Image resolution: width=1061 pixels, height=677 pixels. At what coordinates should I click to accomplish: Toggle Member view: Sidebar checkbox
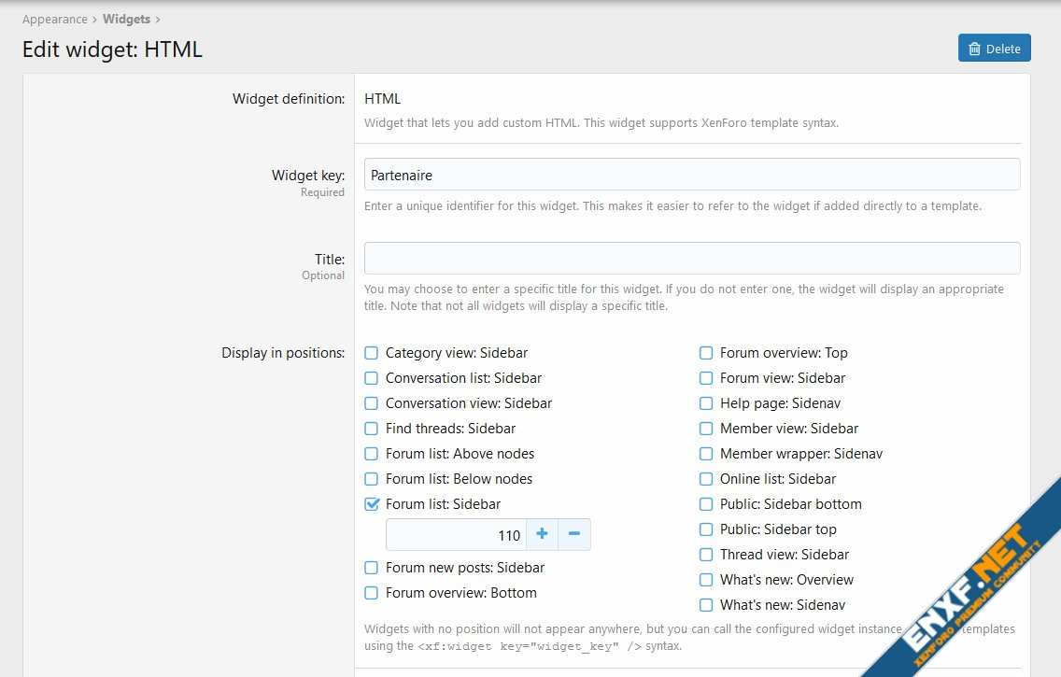[x=706, y=429]
